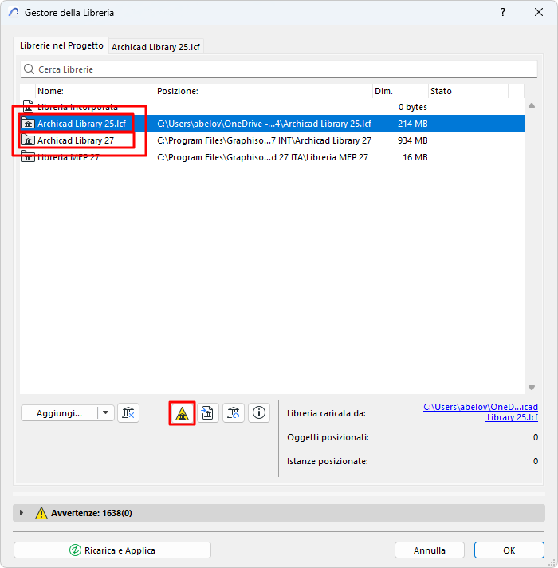
Task: Select the Libreria Incorporata row name
Action: pyautogui.click(x=77, y=107)
